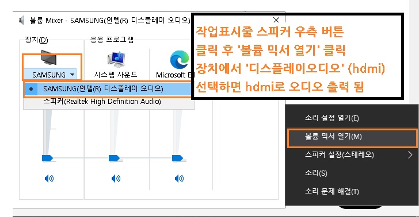Open 소리(S) in context menu

pyautogui.click(x=352, y=173)
